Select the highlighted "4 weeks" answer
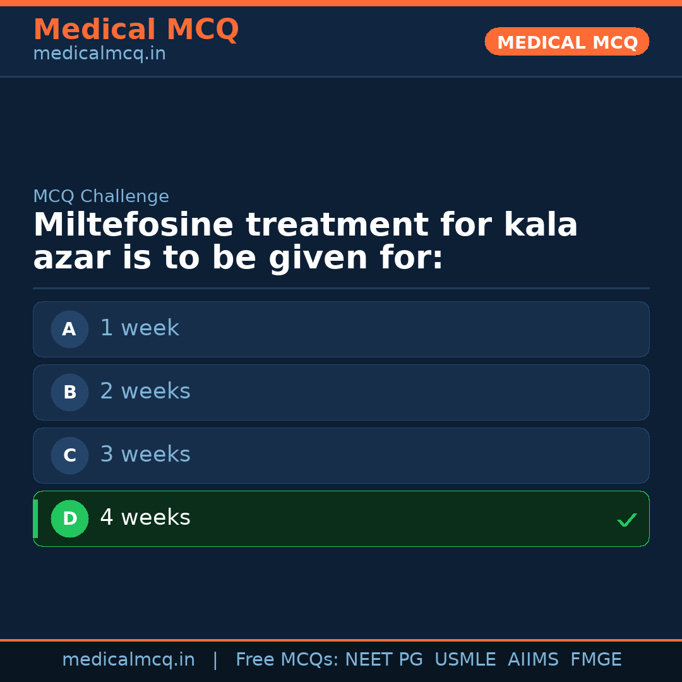 click(341, 518)
